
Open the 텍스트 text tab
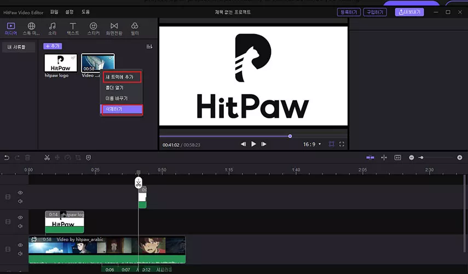pyautogui.click(x=73, y=28)
